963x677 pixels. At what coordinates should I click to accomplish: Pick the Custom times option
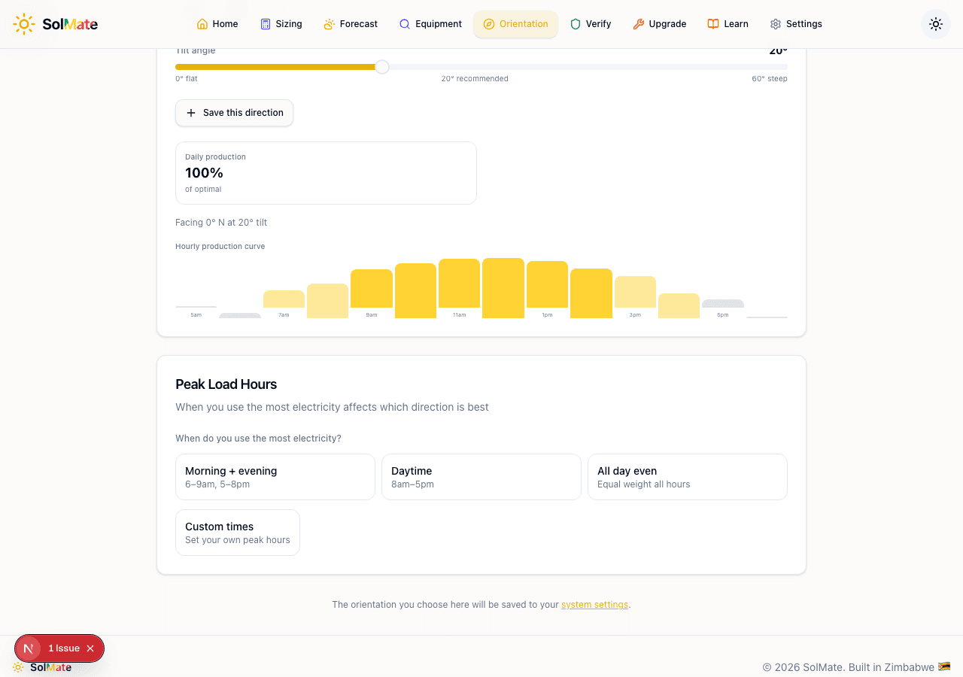(237, 533)
